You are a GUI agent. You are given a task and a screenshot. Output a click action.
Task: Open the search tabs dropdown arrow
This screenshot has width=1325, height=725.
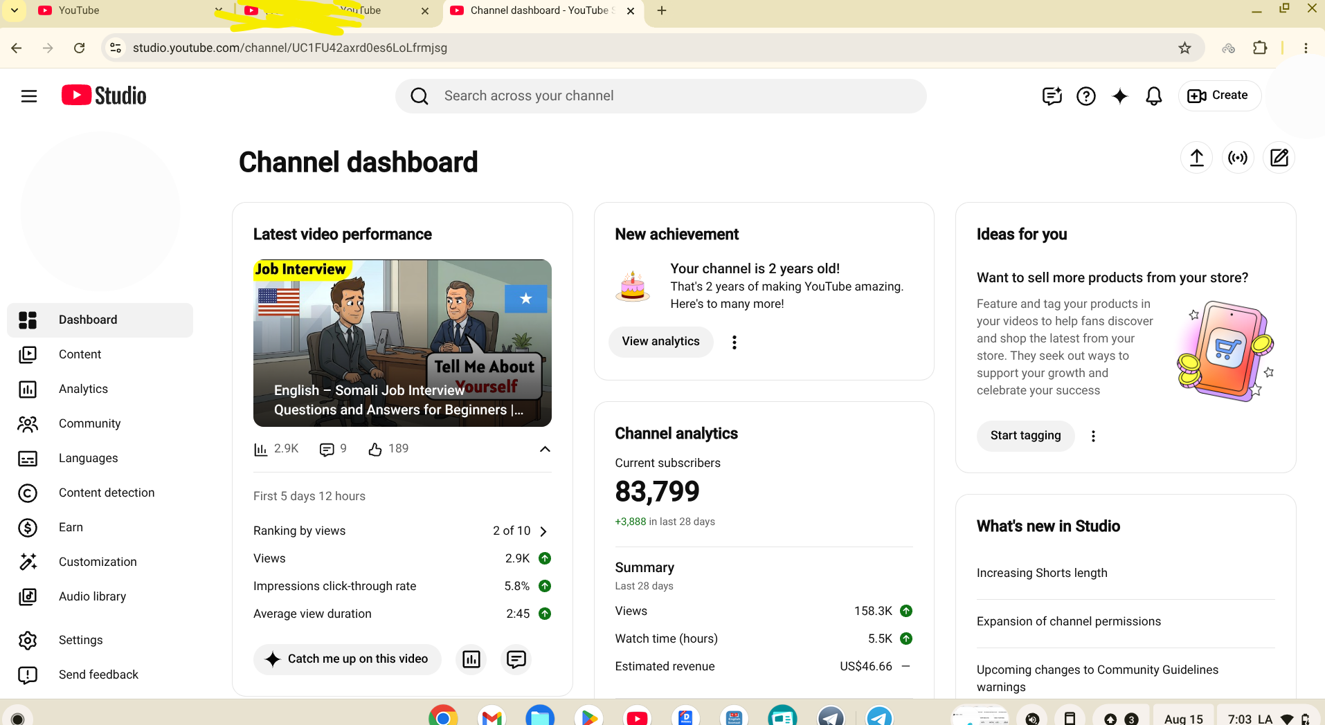(x=14, y=10)
